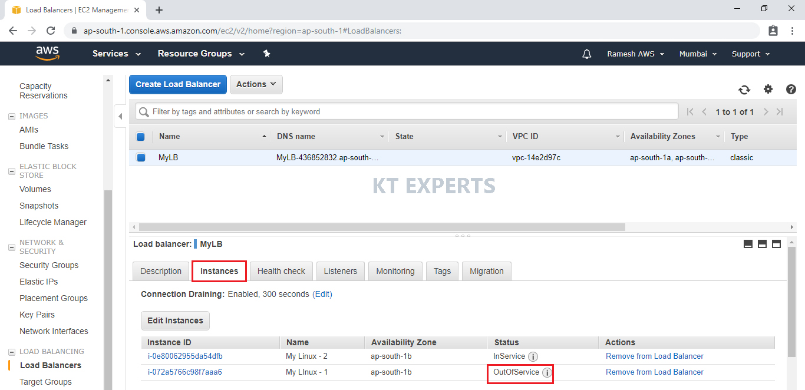Viewport: 805px width, 390px height.
Task: Set details pane to split layout
Action: click(762, 244)
